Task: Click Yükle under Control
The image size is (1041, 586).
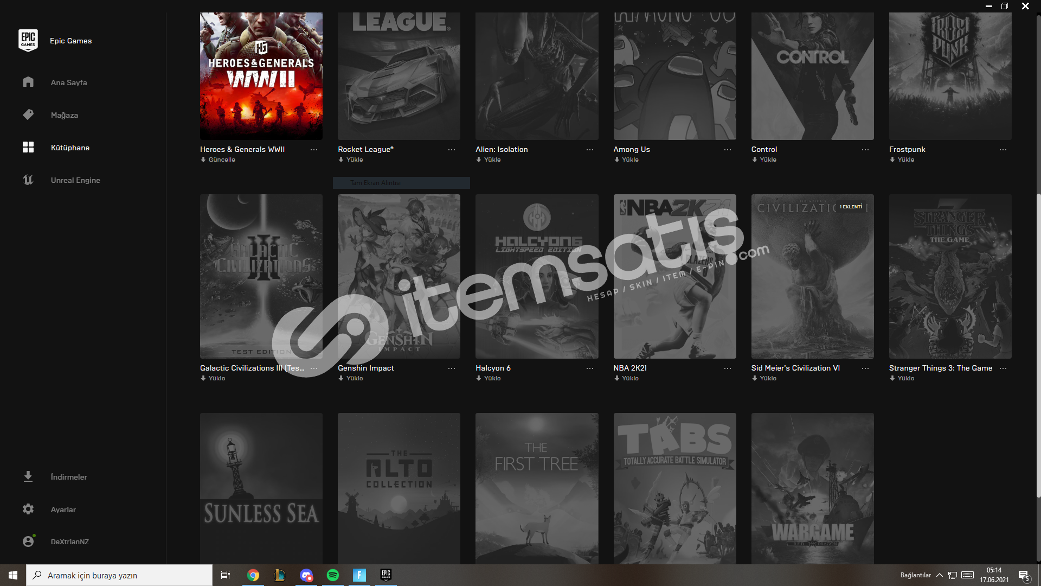Action: pyautogui.click(x=764, y=160)
